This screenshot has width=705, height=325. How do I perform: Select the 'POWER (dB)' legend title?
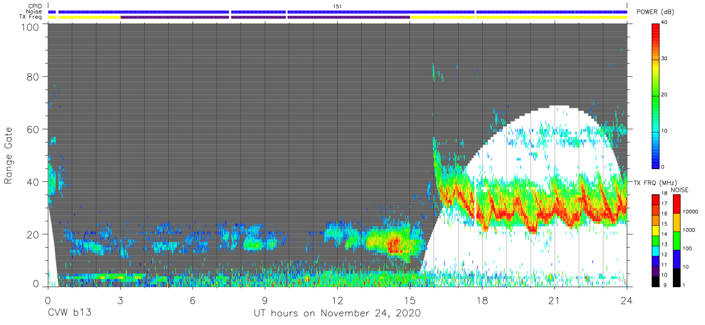click(655, 11)
